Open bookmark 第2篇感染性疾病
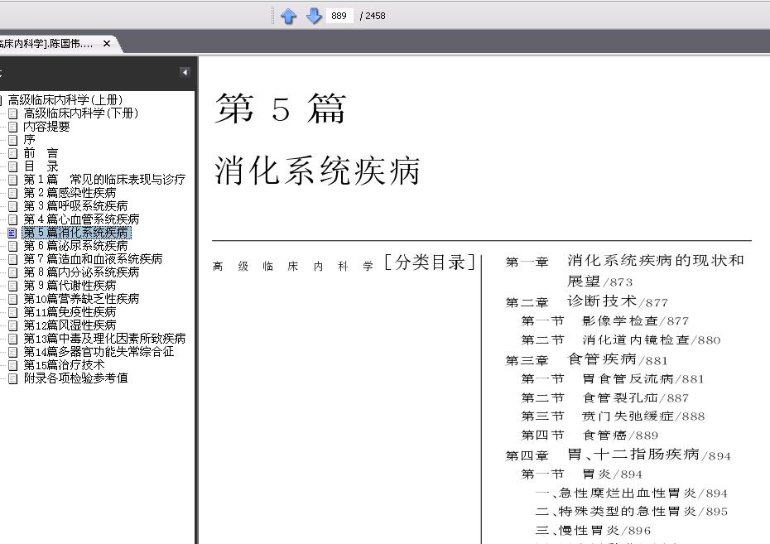This screenshot has height=544, width=770. tap(70, 193)
